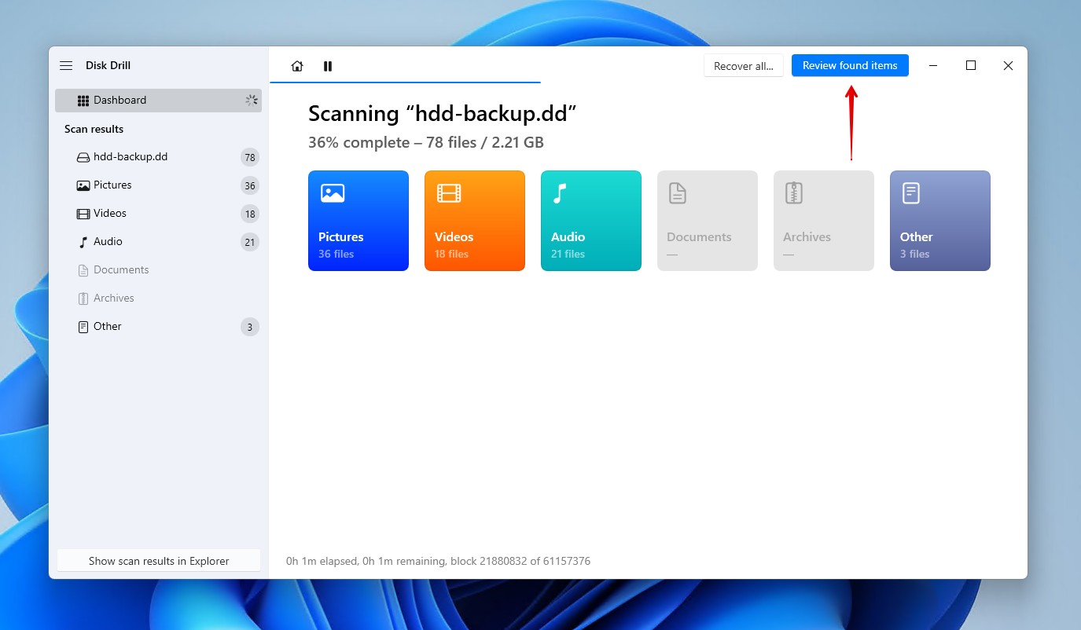Click Review found items button
The height and width of the screenshot is (630, 1081).
[850, 66]
